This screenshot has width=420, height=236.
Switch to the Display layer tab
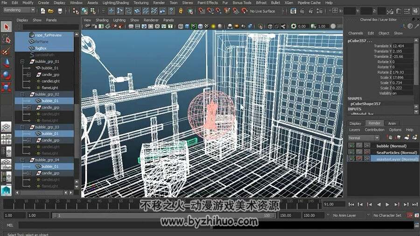coord(355,123)
